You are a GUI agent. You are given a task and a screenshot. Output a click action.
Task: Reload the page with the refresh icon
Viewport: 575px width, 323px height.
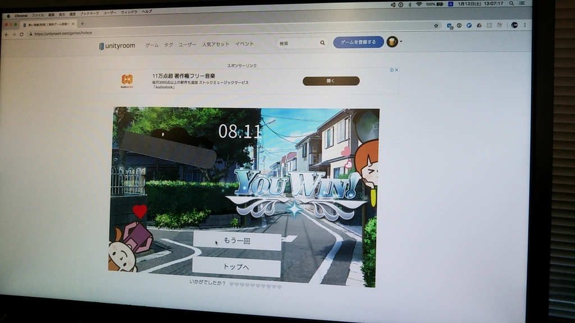pyautogui.click(x=22, y=34)
